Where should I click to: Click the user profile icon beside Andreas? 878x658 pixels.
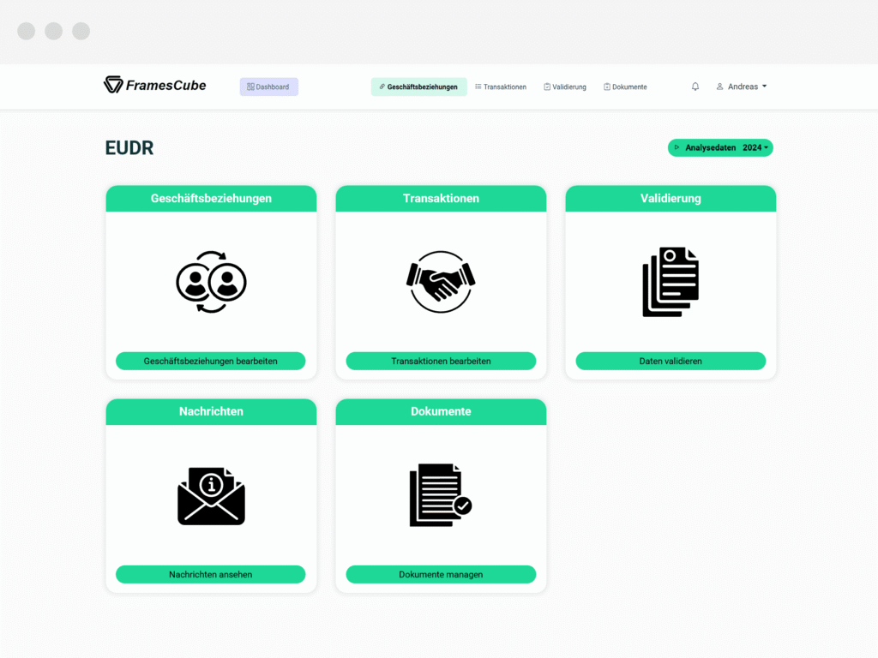[719, 87]
